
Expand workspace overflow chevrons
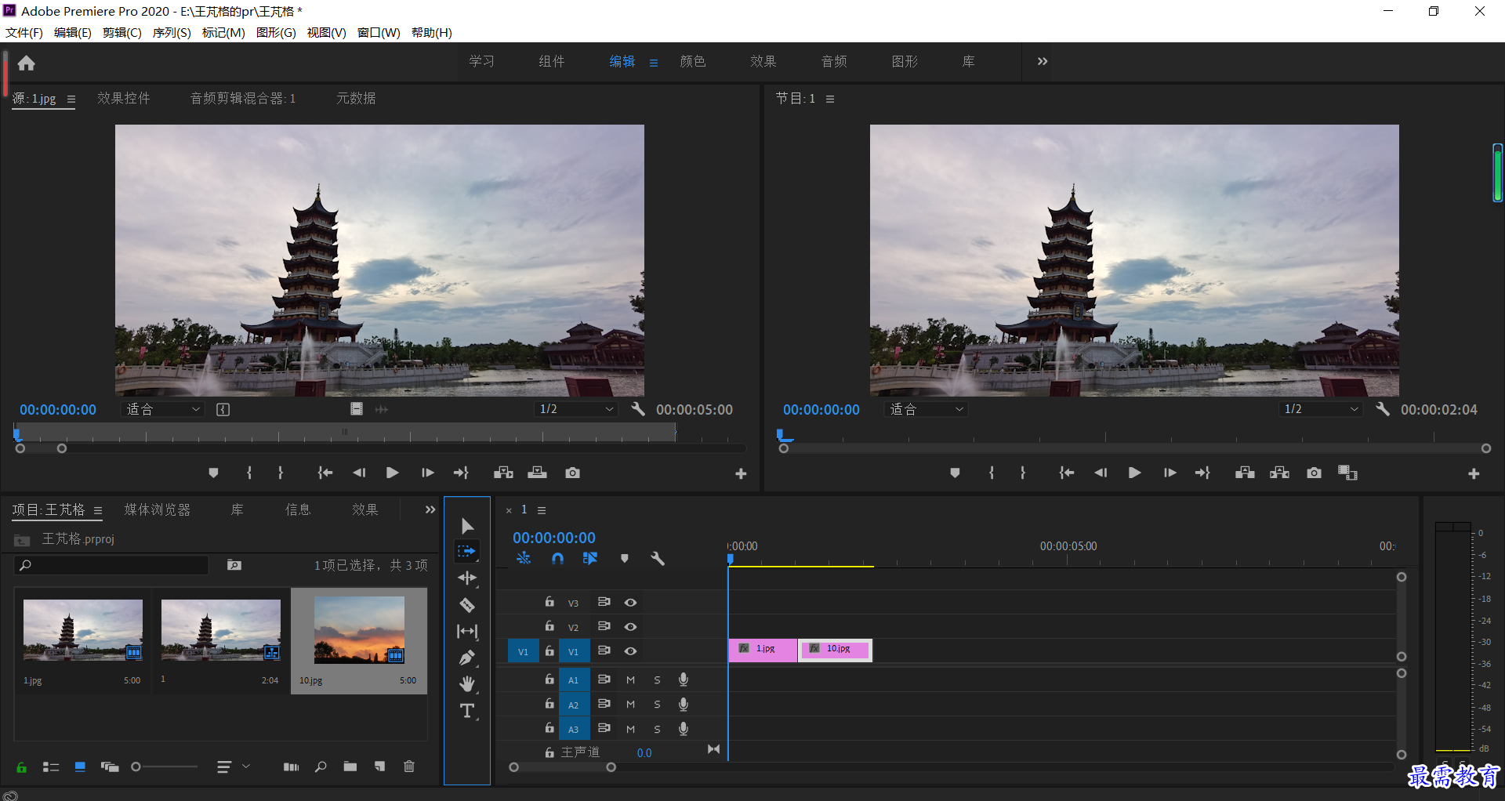click(x=1043, y=61)
